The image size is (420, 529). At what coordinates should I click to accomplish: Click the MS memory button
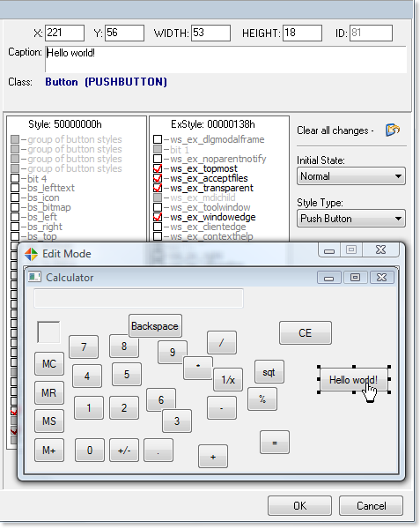[x=49, y=421]
